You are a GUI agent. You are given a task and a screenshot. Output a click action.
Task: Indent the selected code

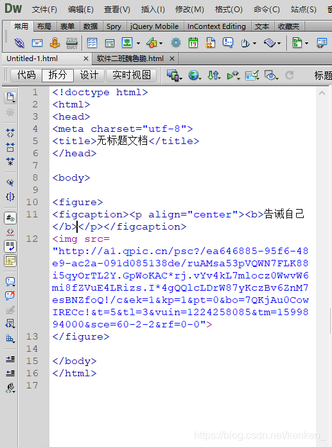point(10,359)
